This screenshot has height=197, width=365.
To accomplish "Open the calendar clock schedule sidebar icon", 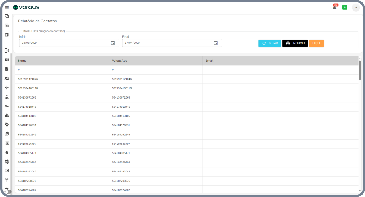I will coord(7,162).
